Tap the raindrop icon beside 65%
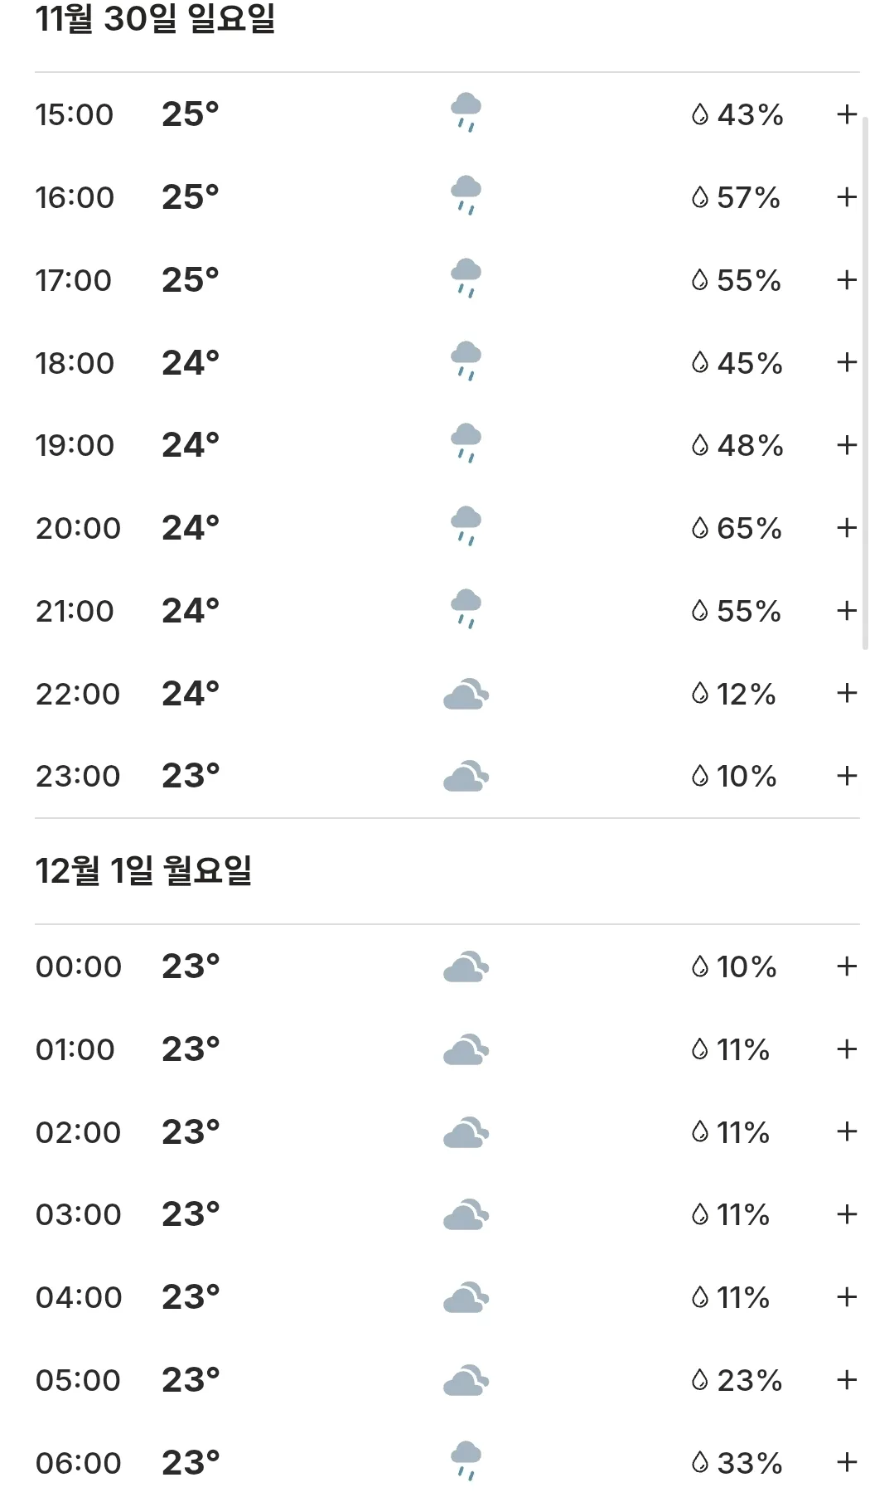894x1492 pixels. pyautogui.click(x=700, y=528)
